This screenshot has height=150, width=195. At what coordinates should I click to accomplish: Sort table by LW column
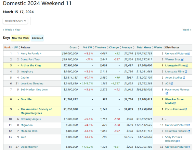click(17, 47)
